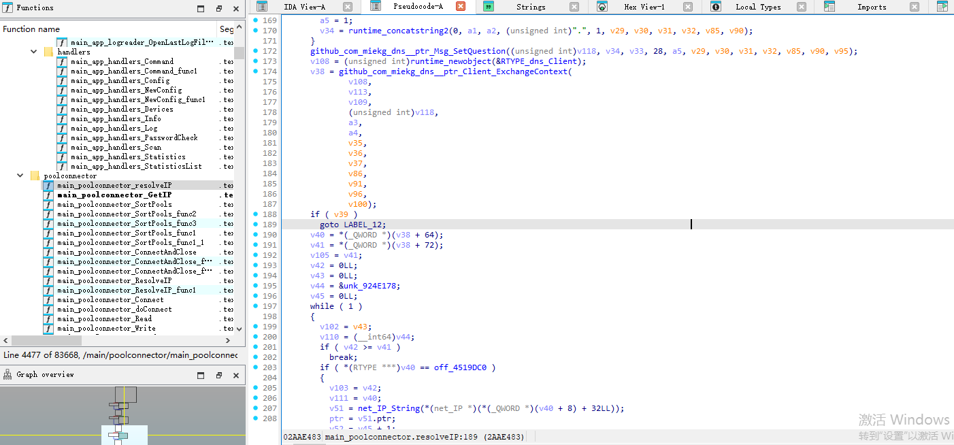The height and width of the screenshot is (445, 954).
Task: Collapse the poolconnector folder
Action: pos(20,176)
